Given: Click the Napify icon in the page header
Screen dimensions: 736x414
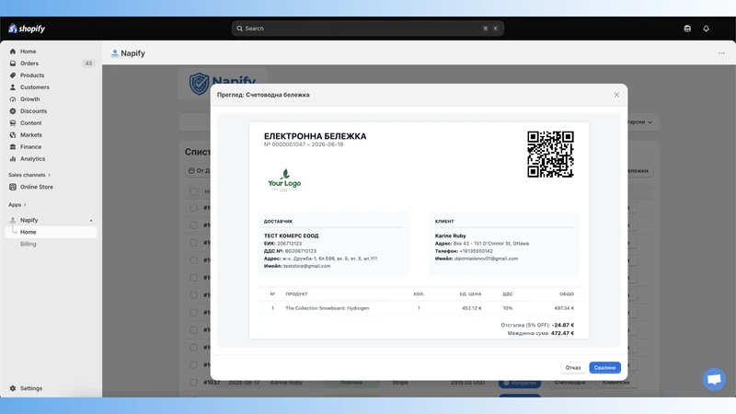Looking at the screenshot, I should tap(114, 53).
